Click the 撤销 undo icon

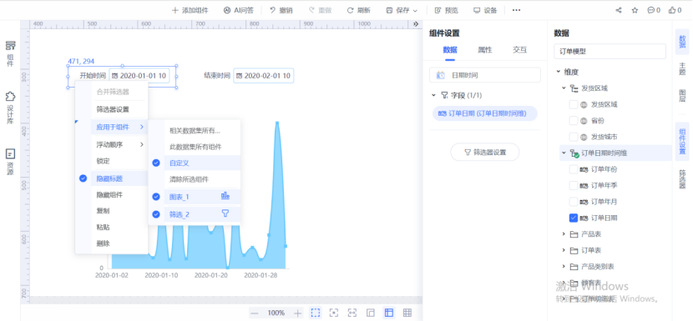pyautogui.click(x=273, y=10)
